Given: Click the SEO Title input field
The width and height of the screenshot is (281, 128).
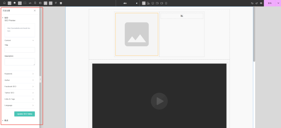Looking at the screenshot, I should point(20,50).
